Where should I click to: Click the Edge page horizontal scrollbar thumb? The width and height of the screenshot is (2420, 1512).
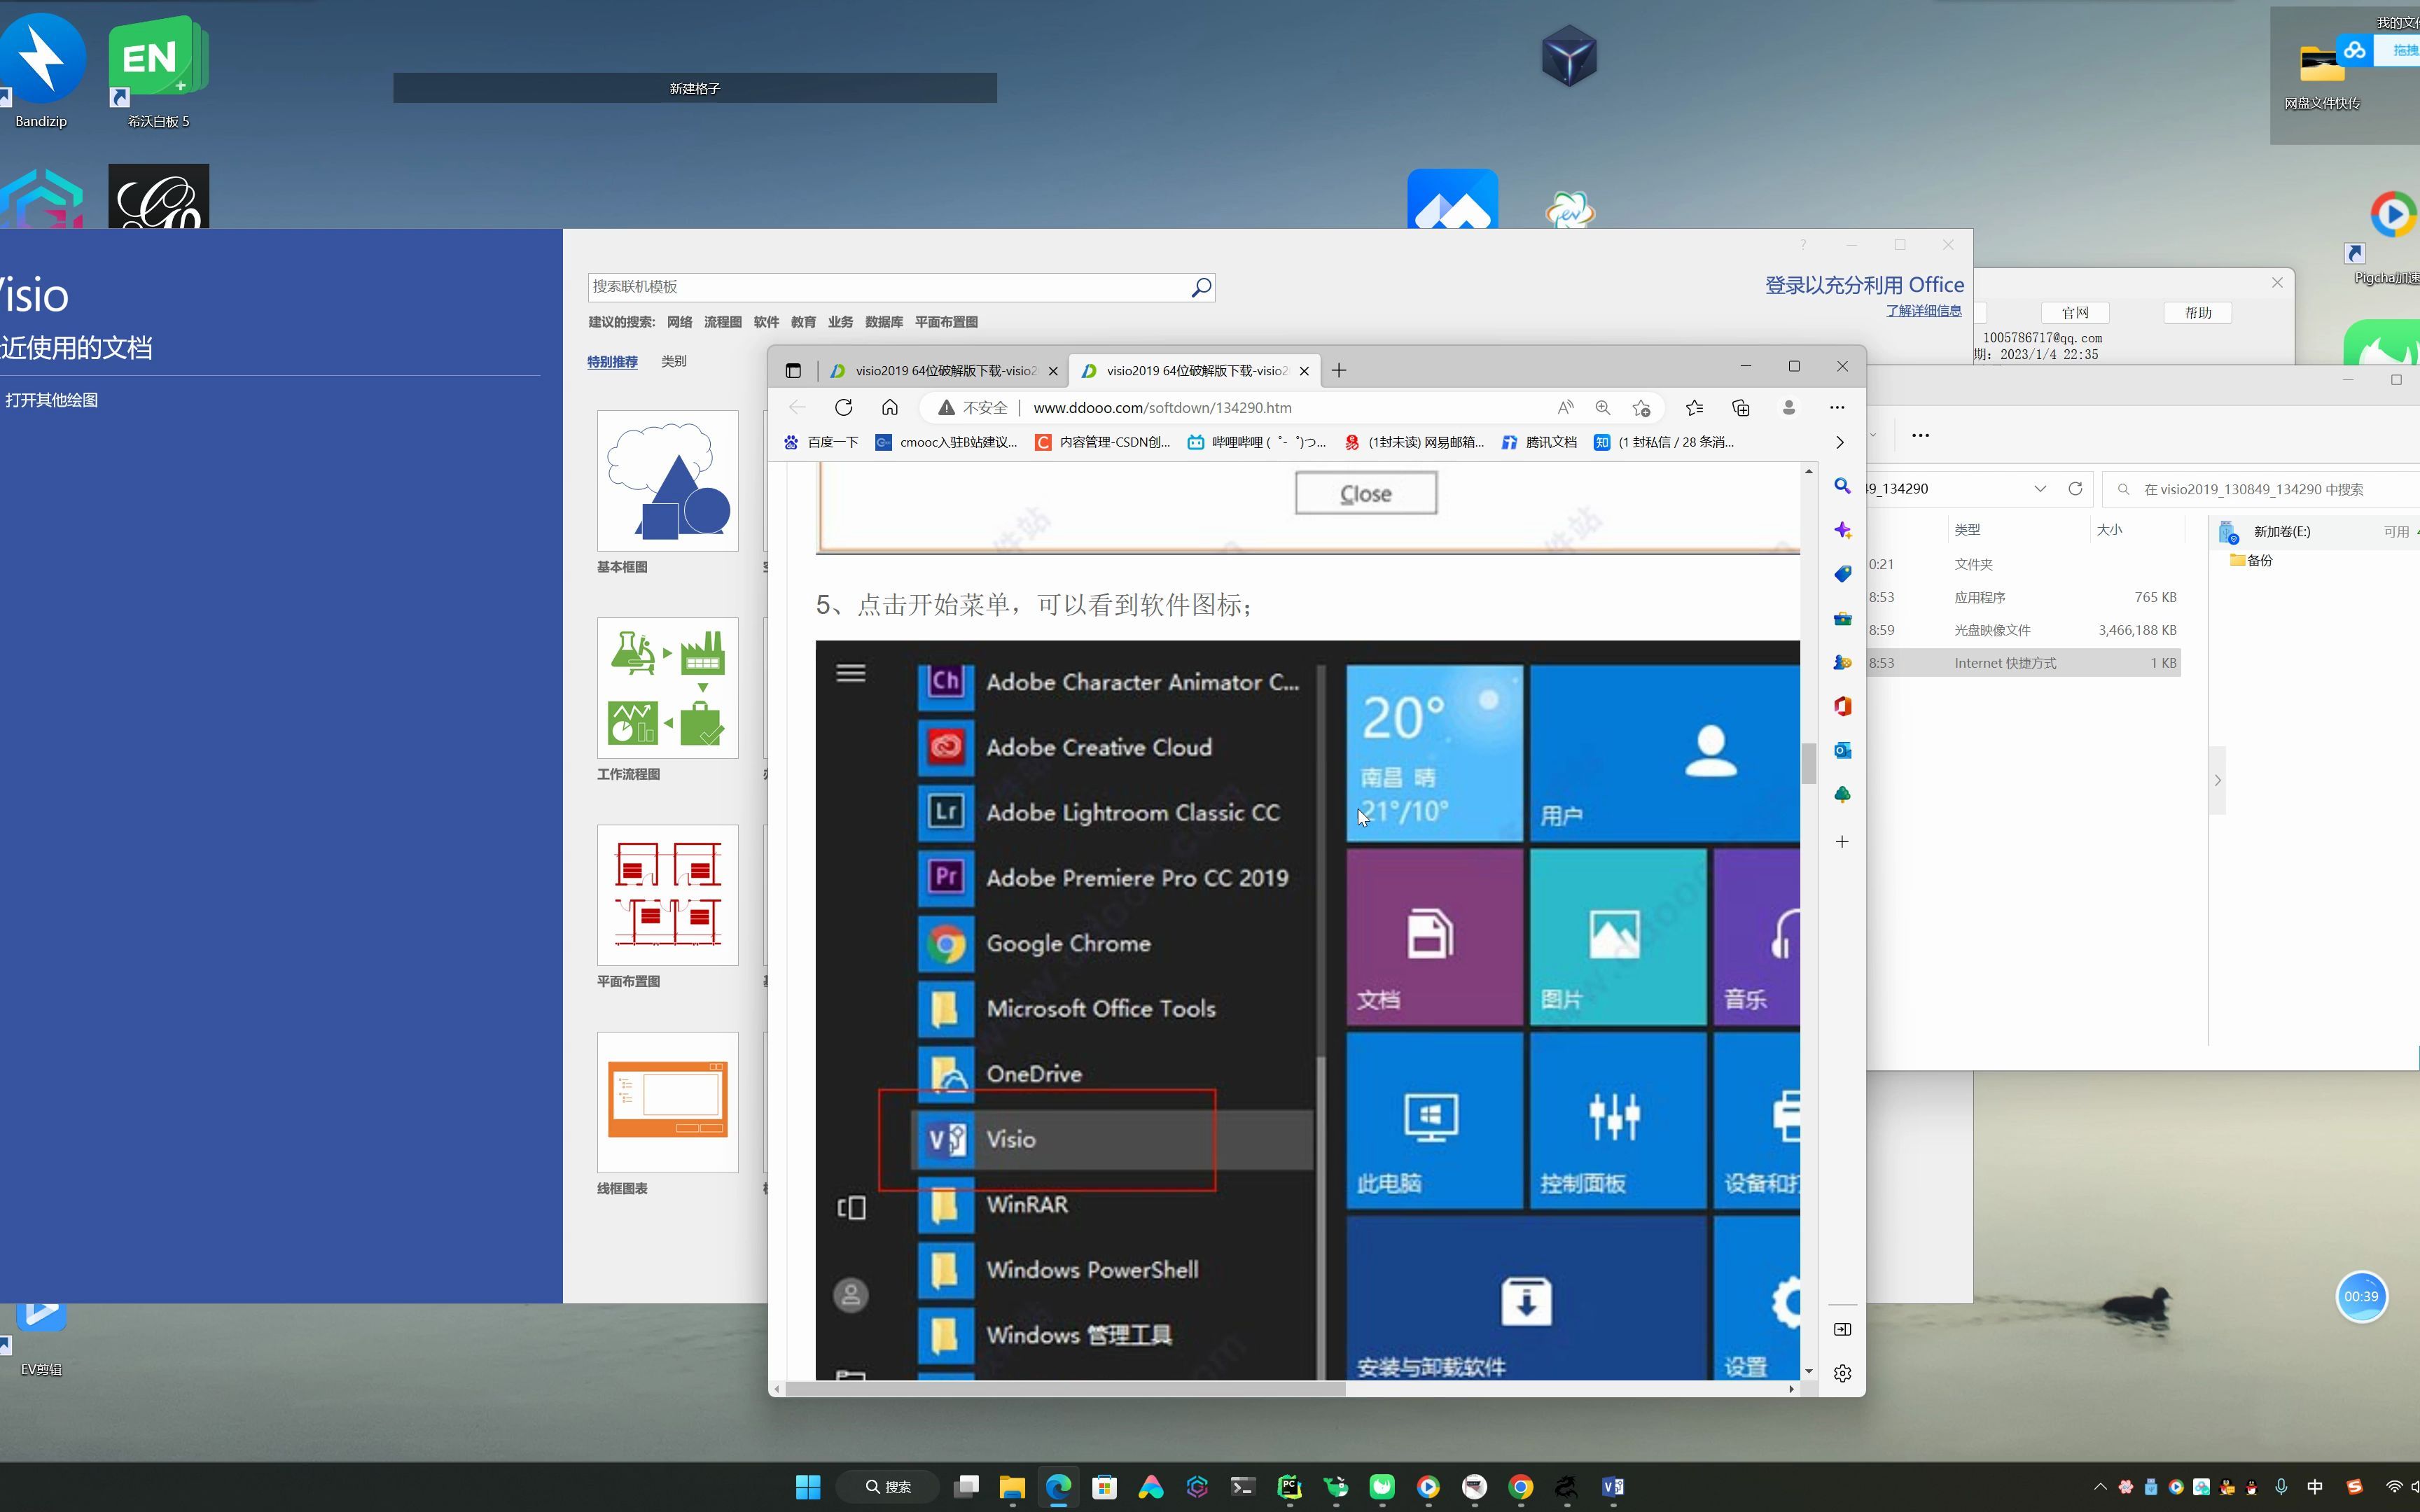pos(1065,1389)
